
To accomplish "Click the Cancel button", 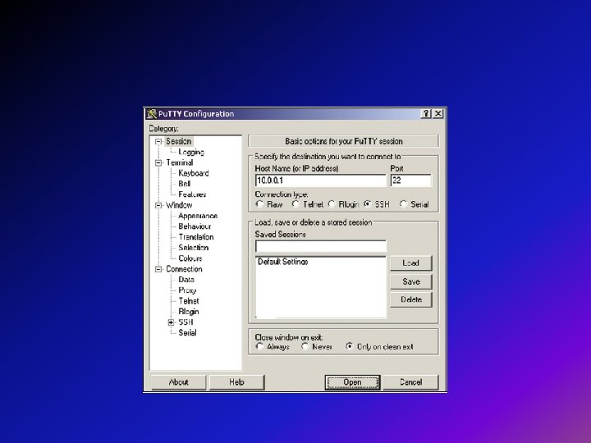I will pos(411,382).
